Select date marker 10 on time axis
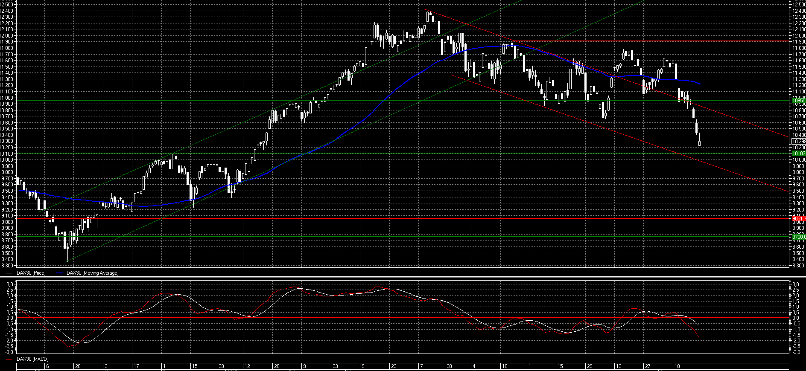Image resolution: width=806 pixels, height=371 pixels. 677,366
